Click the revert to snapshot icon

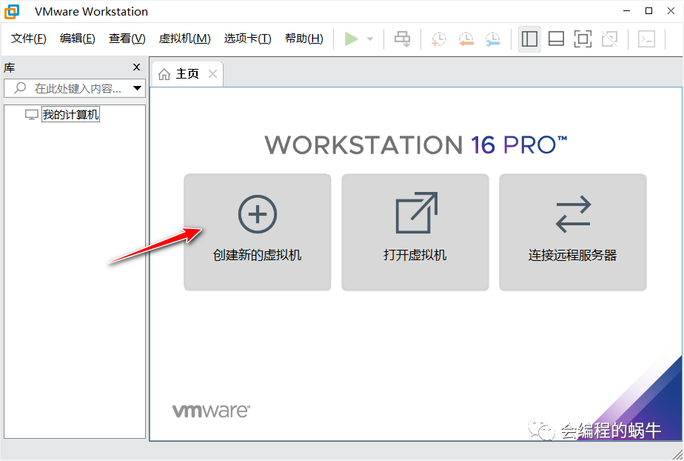point(466,39)
